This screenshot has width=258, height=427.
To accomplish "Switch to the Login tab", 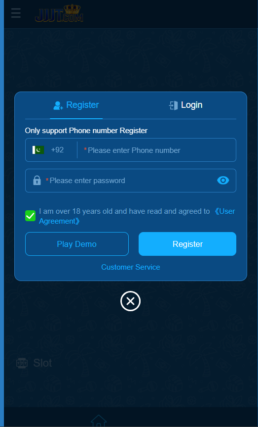I will tap(186, 105).
